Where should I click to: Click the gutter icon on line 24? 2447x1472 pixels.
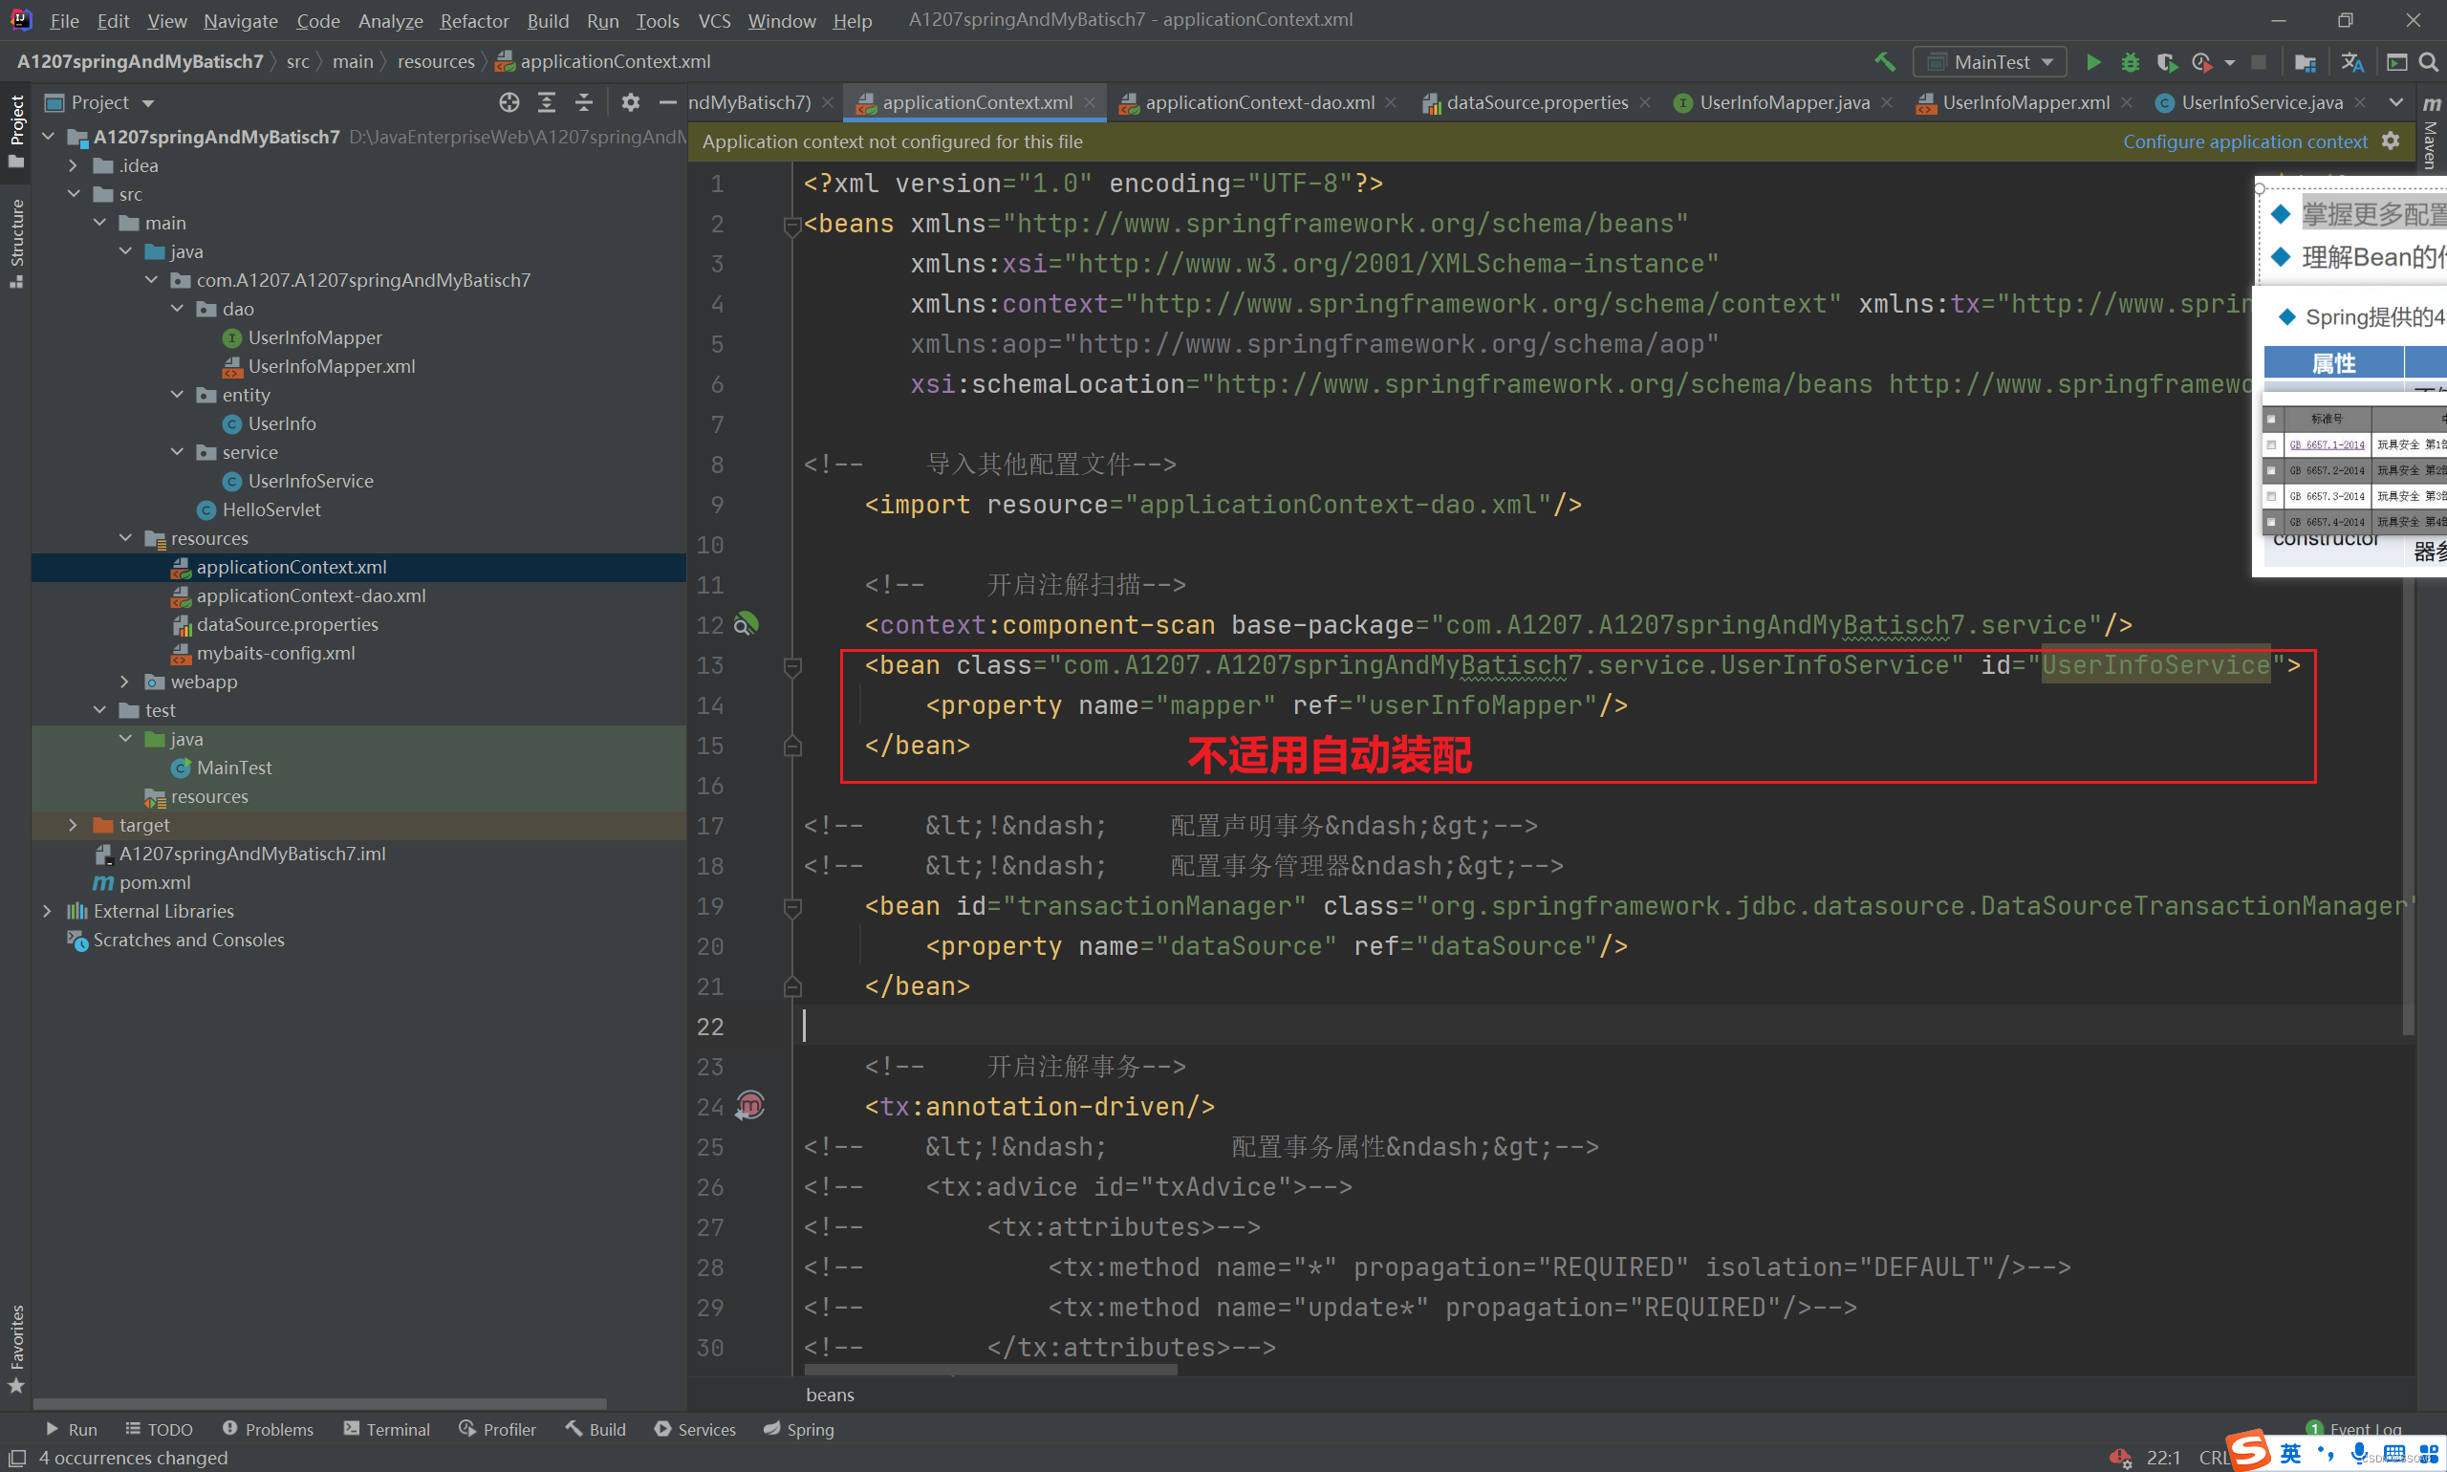[x=749, y=1105]
